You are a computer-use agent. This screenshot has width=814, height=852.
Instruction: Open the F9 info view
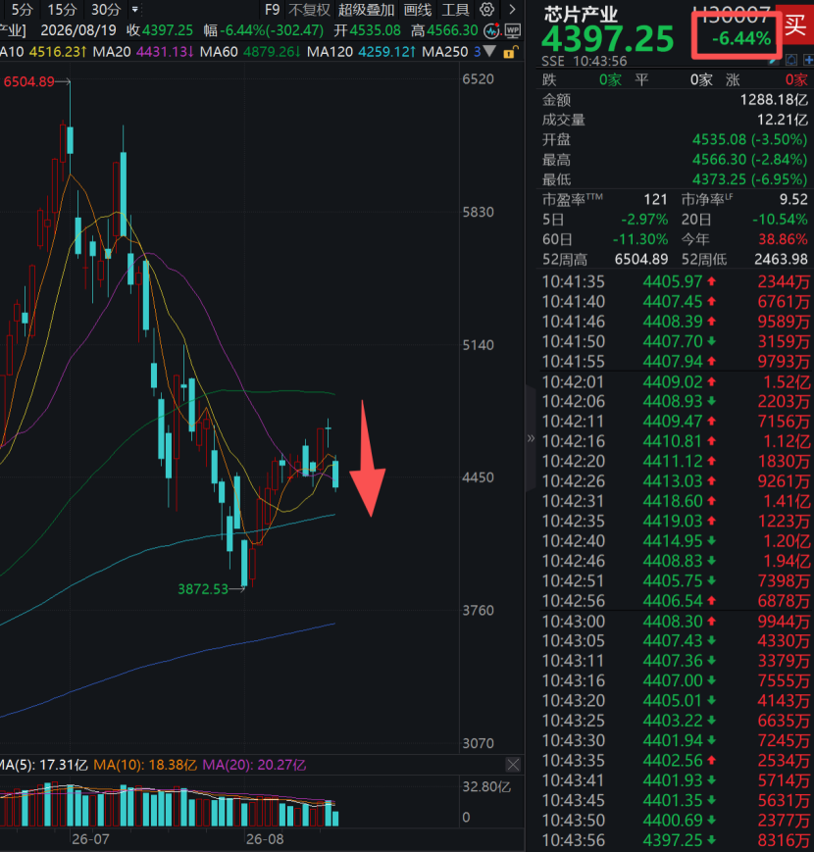coord(272,9)
